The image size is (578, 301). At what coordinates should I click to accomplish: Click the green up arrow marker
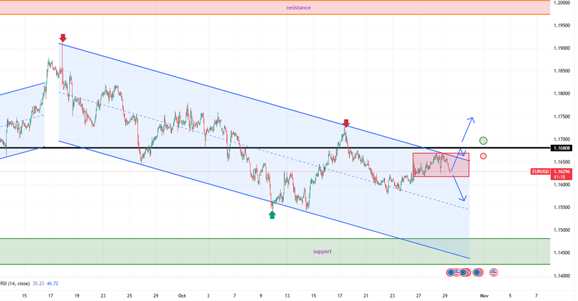coord(272,214)
